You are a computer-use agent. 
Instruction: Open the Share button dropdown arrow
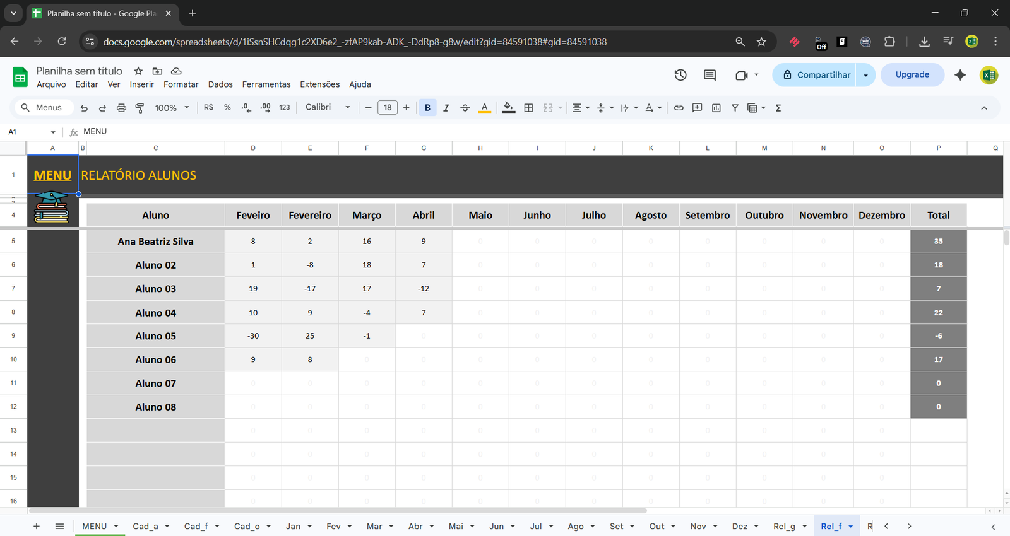point(865,75)
